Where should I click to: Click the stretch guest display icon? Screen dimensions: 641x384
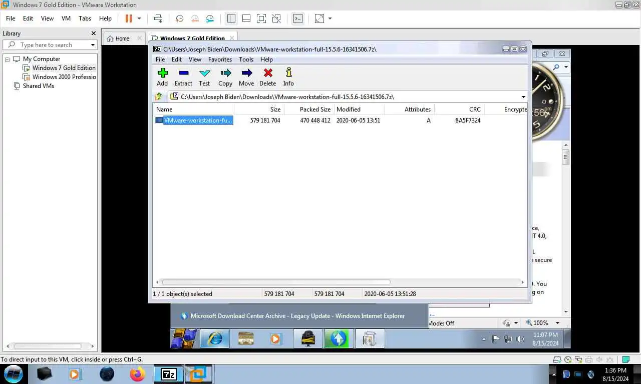319,18
